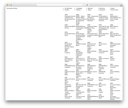Open Who the Hell is Müller-Brockmann? project

(116, 34)
